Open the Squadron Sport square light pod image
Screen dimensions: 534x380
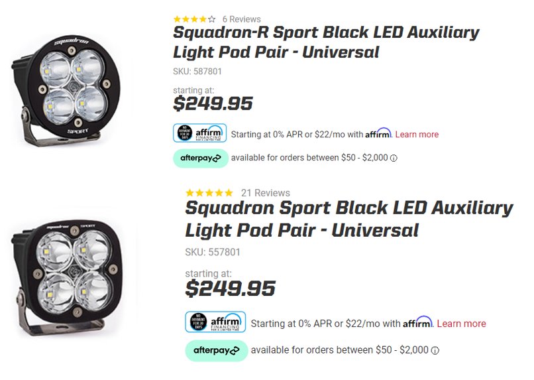[x=66, y=278]
